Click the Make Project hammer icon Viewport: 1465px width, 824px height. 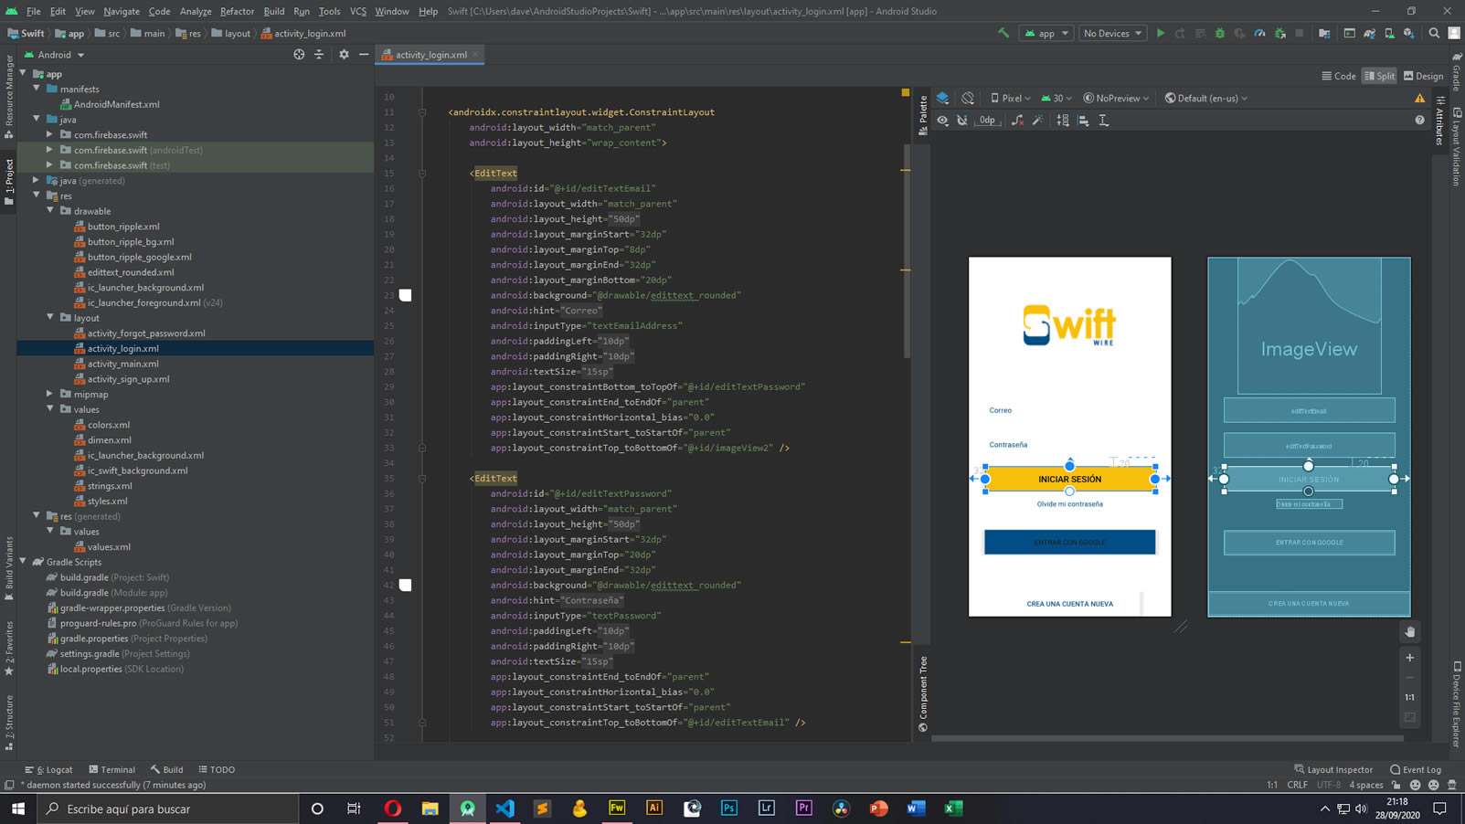pos(1003,34)
